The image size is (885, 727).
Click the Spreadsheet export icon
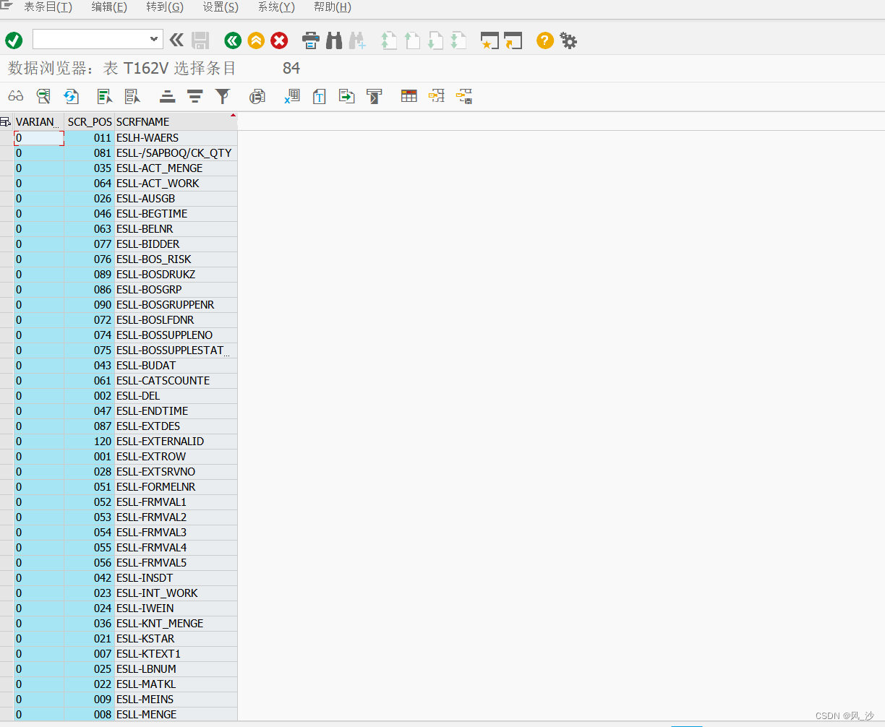[x=292, y=96]
